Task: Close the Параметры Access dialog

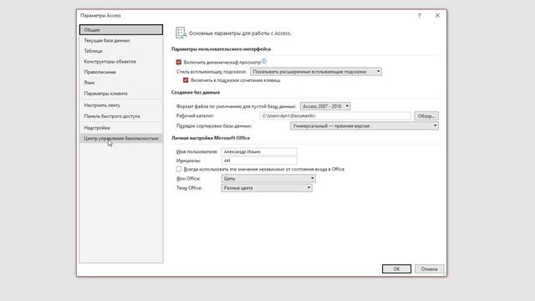Action: pyautogui.click(x=437, y=16)
